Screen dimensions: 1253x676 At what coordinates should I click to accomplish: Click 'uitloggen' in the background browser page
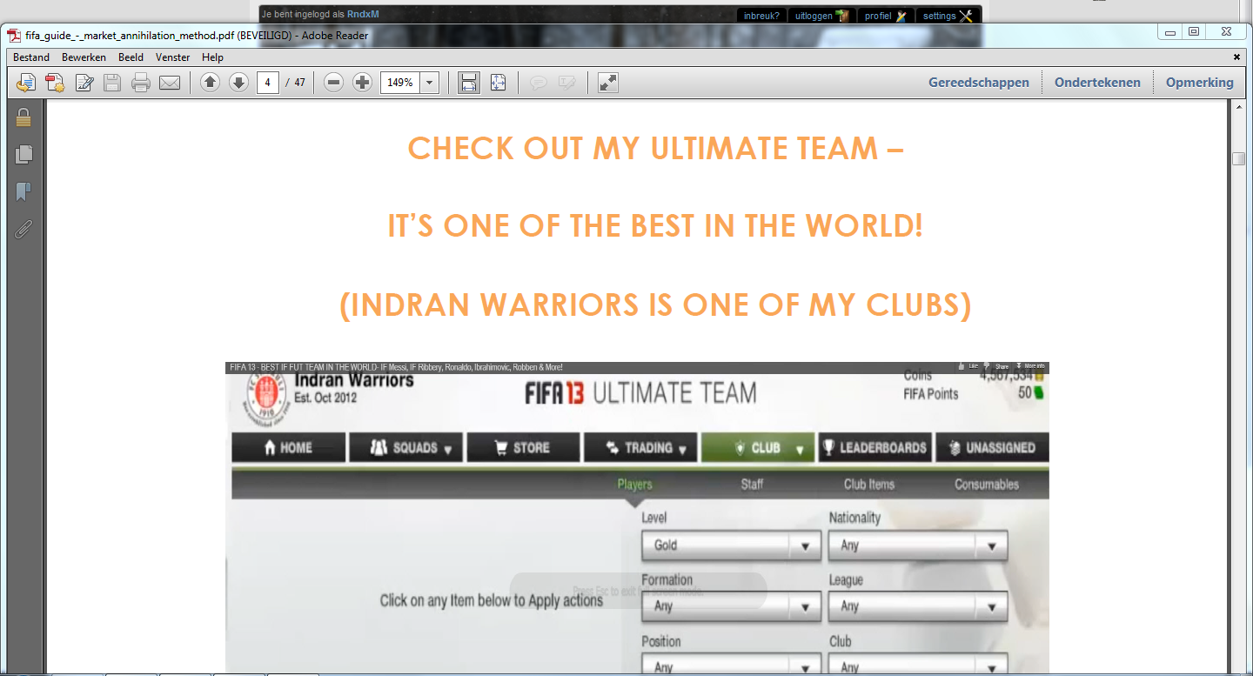[821, 16]
